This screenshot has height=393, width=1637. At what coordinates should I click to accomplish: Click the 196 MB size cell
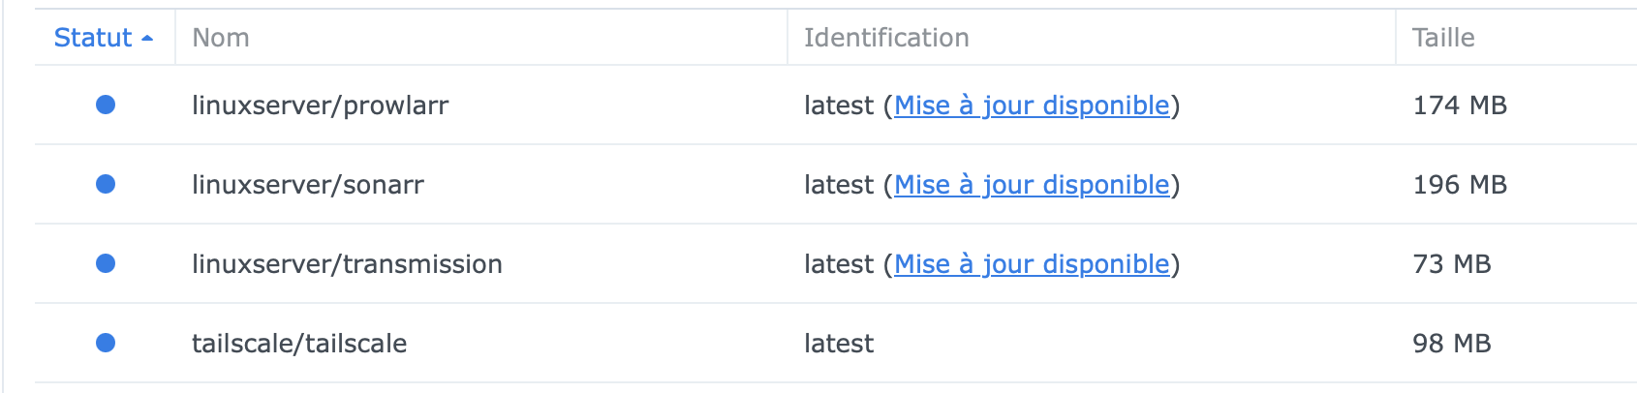coord(1460,185)
